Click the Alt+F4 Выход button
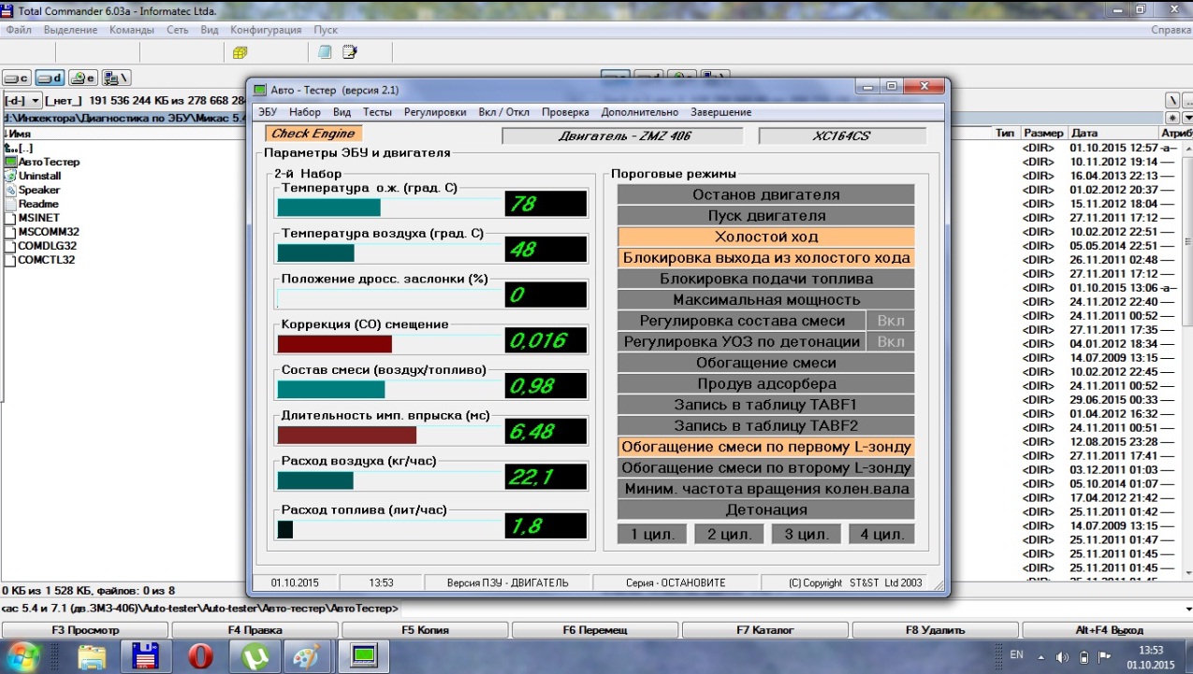 (x=1108, y=630)
